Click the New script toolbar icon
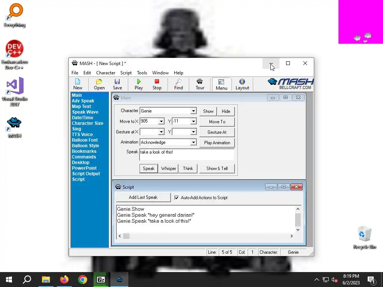 tap(78, 84)
